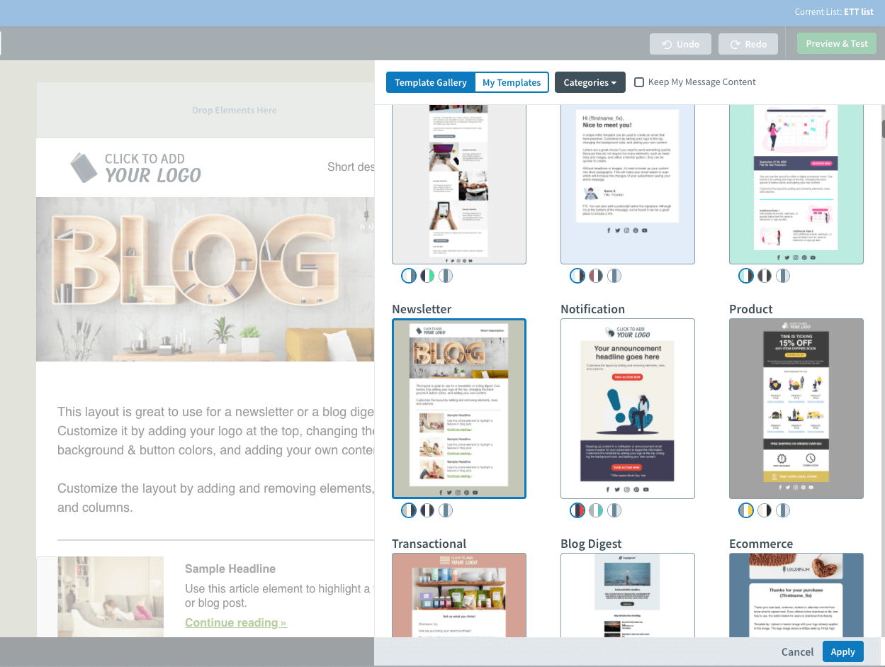885x667 pixels.
Task: Click the 'Newsletter' category heading
Action: click(422, 309)
